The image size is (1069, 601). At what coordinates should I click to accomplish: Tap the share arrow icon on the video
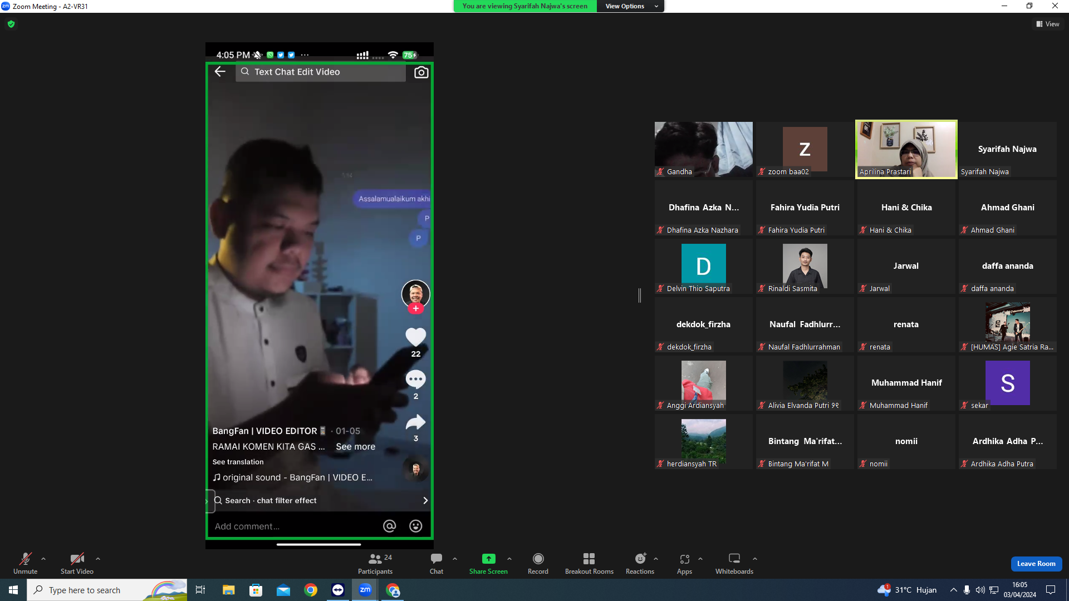click(x=415, y=422)
